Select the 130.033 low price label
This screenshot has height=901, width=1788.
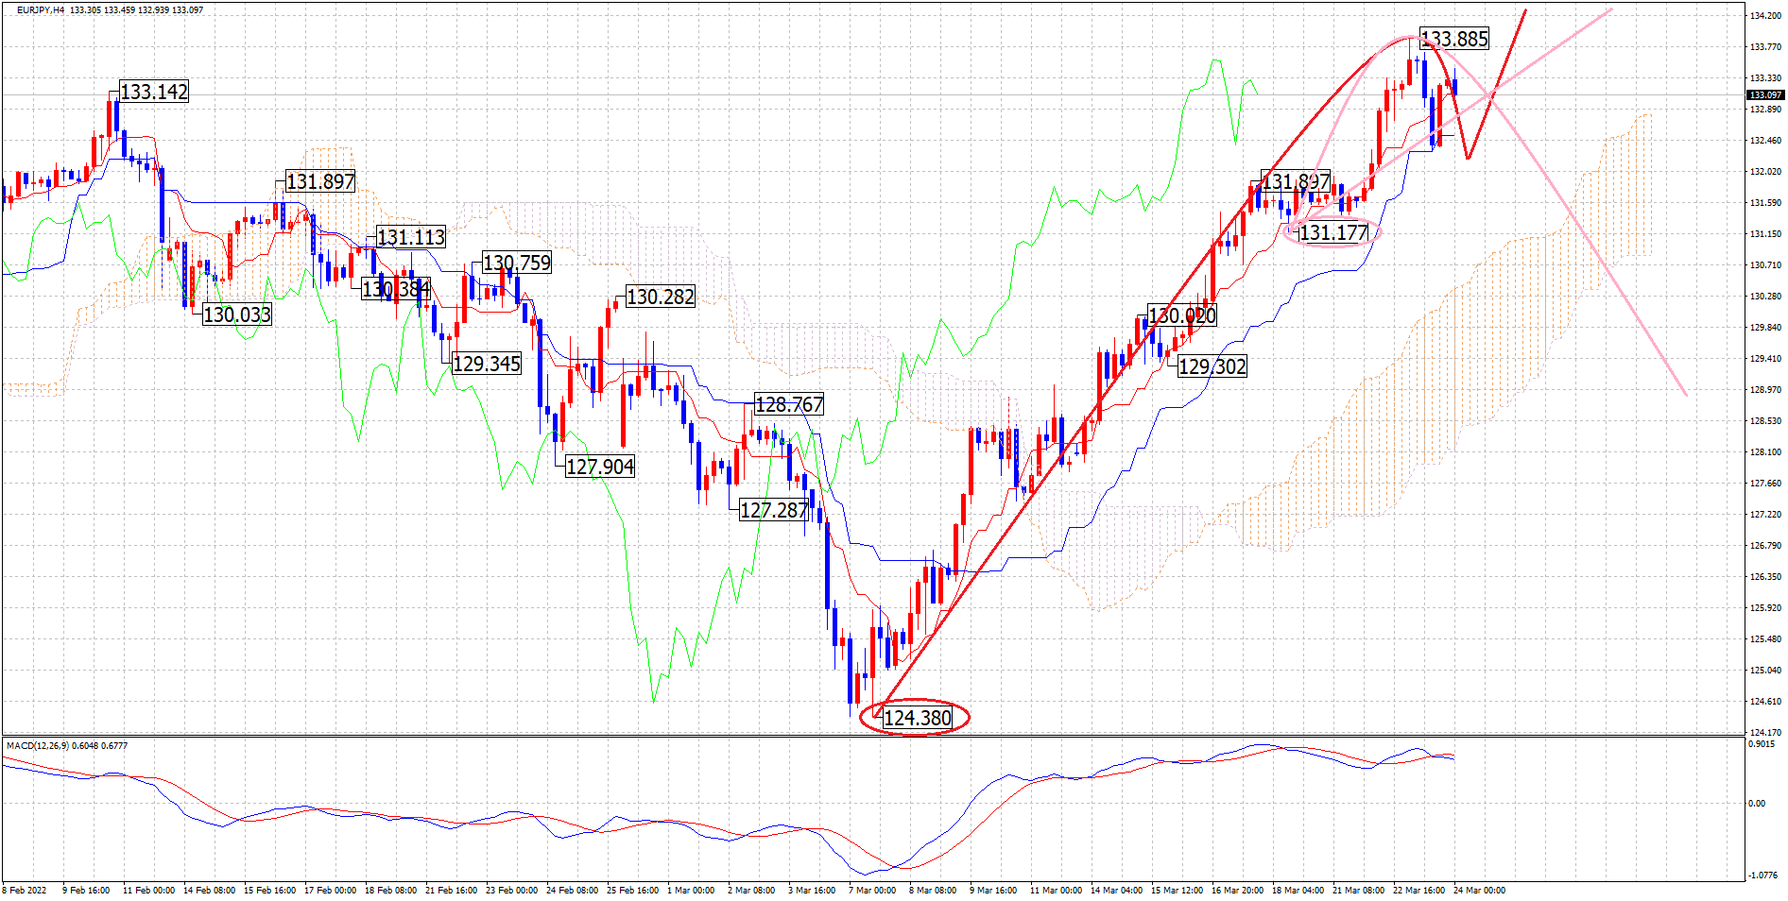click(x=237, y=314)
